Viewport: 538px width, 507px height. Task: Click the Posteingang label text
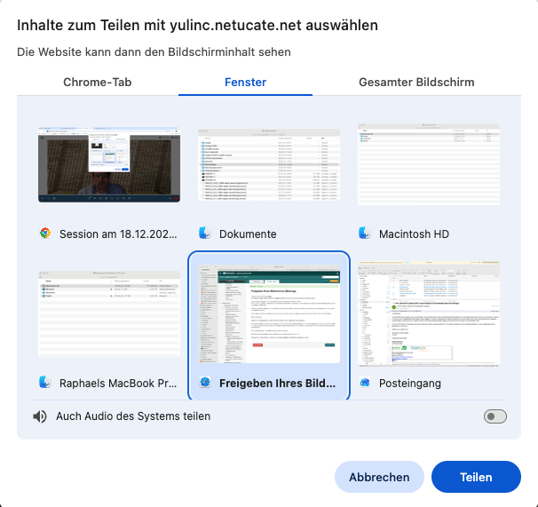click(x=409, y=383)
